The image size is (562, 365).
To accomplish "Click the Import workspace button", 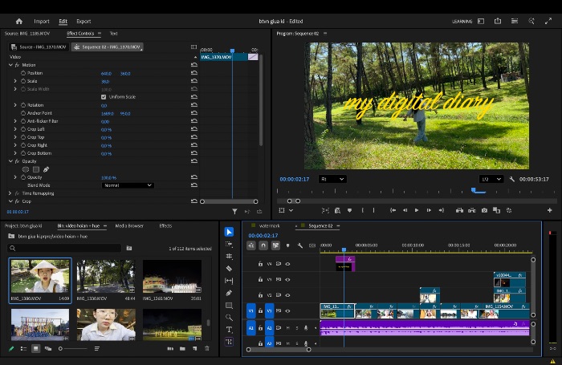I will pyautogui.click(x=42, y=22).
